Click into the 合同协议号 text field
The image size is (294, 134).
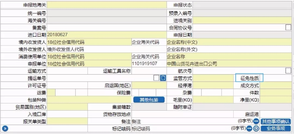coord(239,28)
